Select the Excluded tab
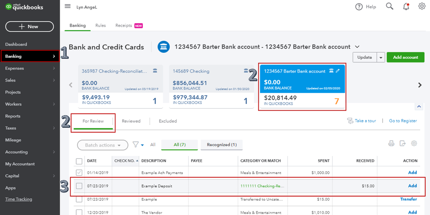Image resolution: width=430 pixels, height=215 pixels. point(168,121)
